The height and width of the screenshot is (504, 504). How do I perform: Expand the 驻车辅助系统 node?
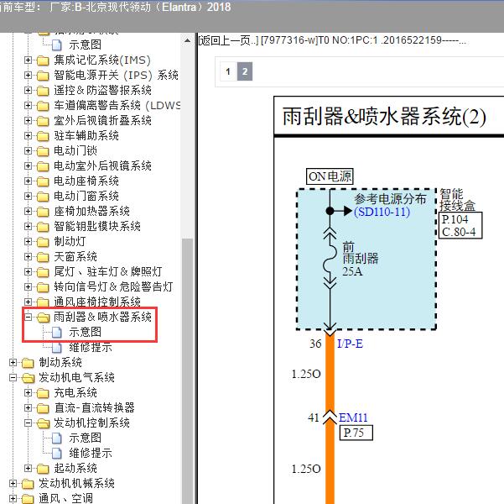pyautogui.click(x=28, y=135)
